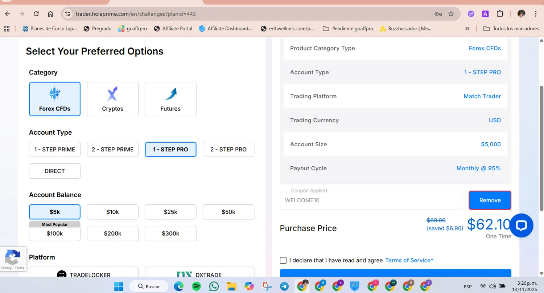View site information icon in address bar
The image size is (544, 293).
(67, 14)
